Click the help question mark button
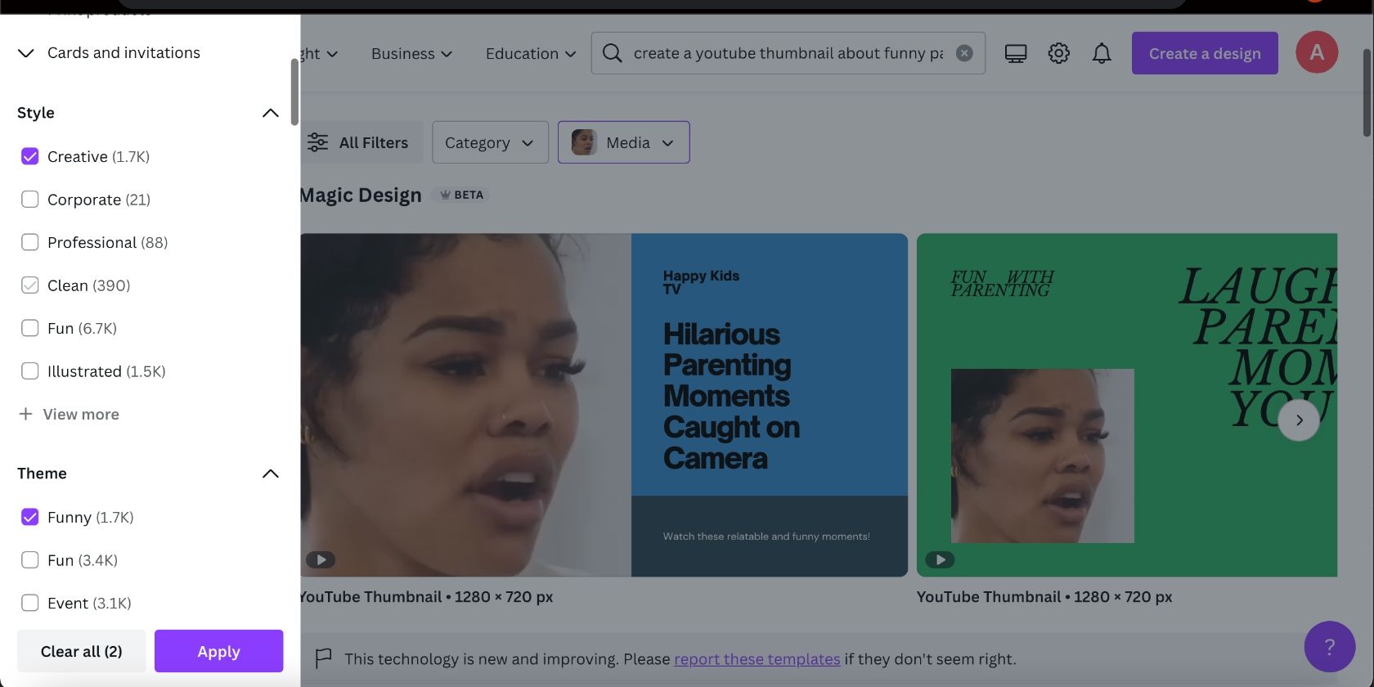The height and width of the screenshot is (687, 1374). coord(1330,647)
